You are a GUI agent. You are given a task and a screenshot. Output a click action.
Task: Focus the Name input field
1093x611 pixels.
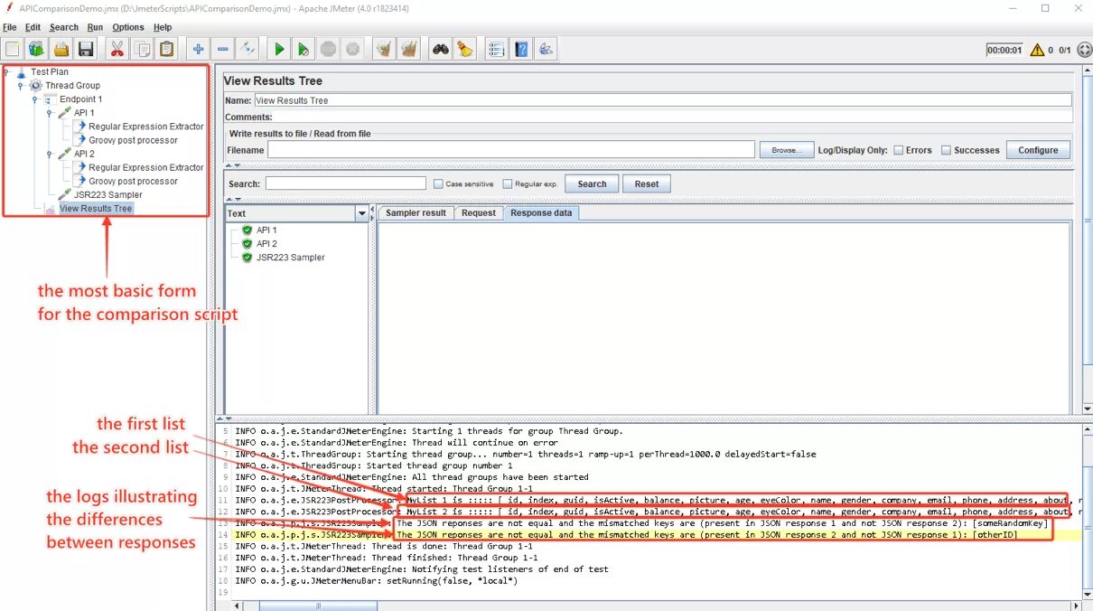pyautogui.click(x=663, y=100)
